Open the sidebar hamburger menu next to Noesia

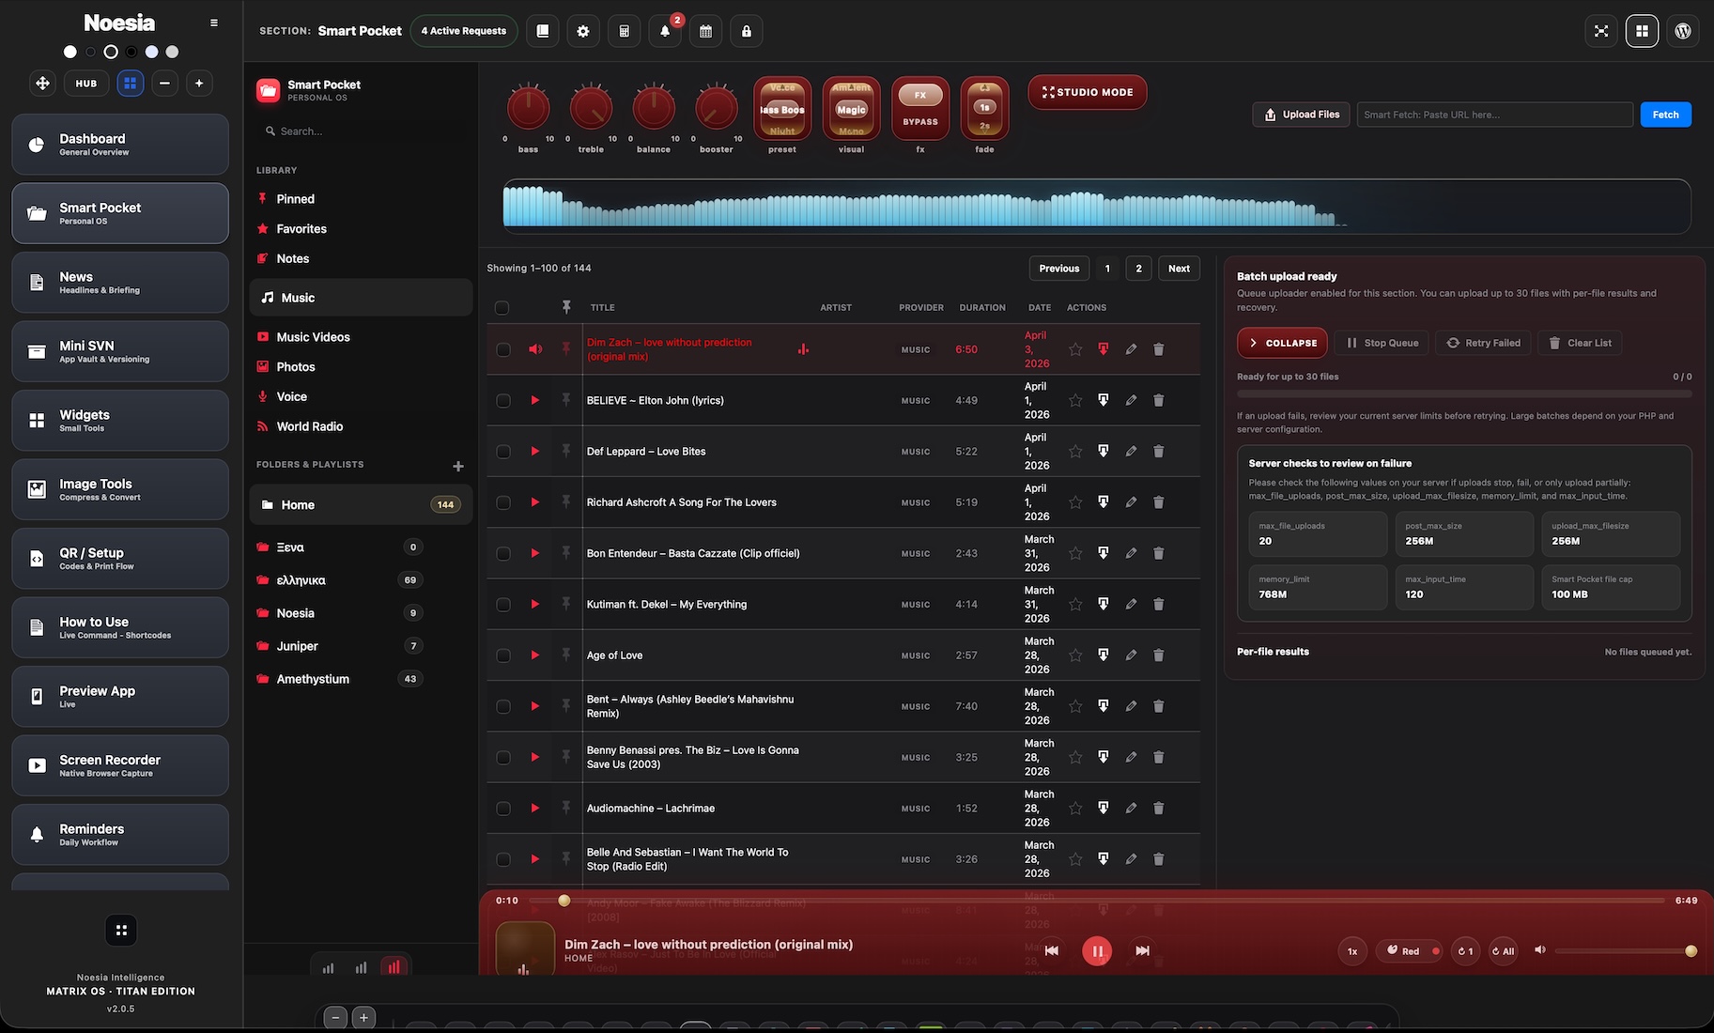tap(214, 23)
